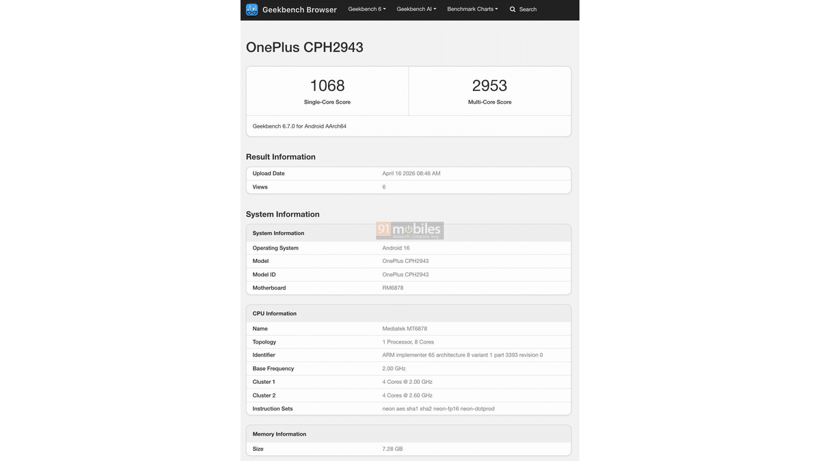820x461 pixels.
Task: Select the RM6878 motherboard value
Action: point(394,288)
